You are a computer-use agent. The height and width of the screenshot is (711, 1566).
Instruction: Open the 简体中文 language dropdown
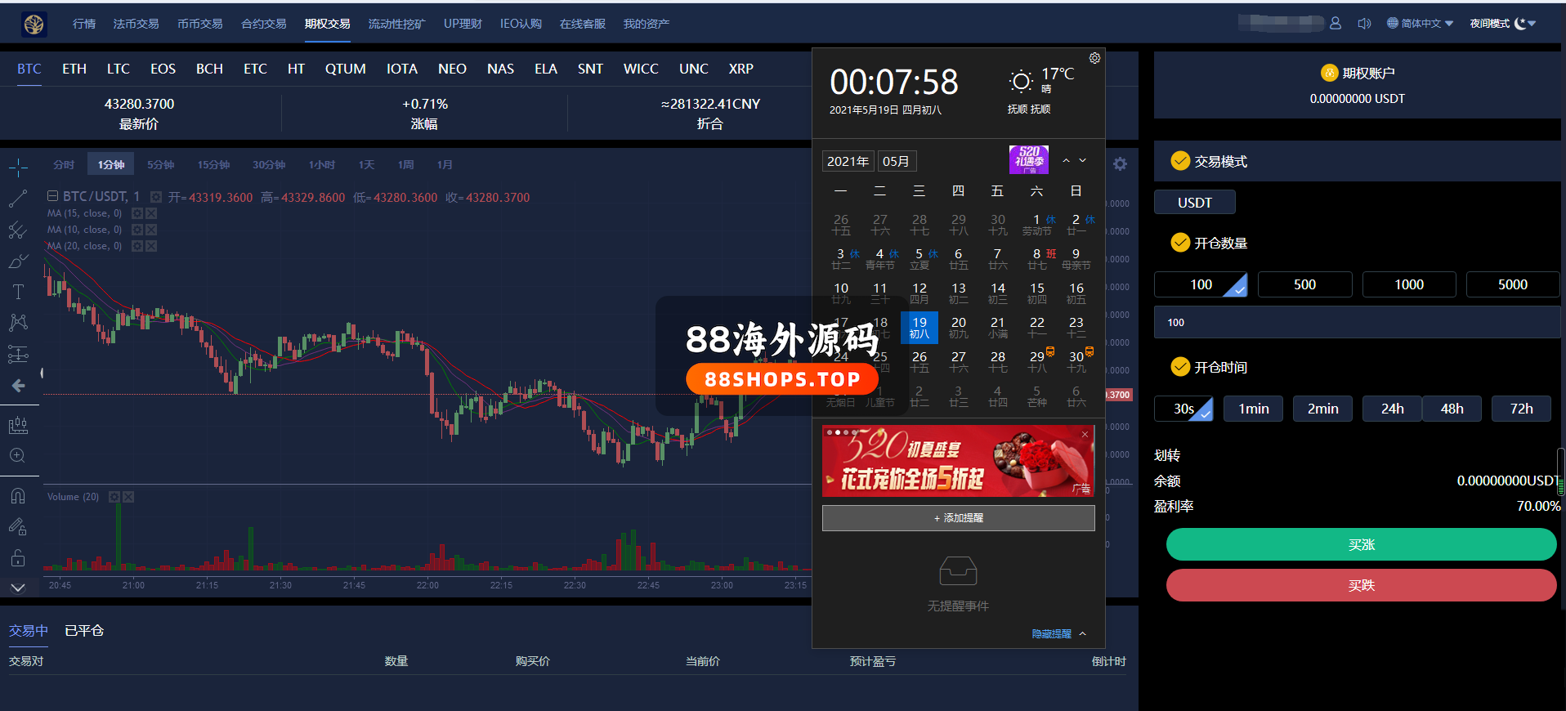[x=1421, y=24]
